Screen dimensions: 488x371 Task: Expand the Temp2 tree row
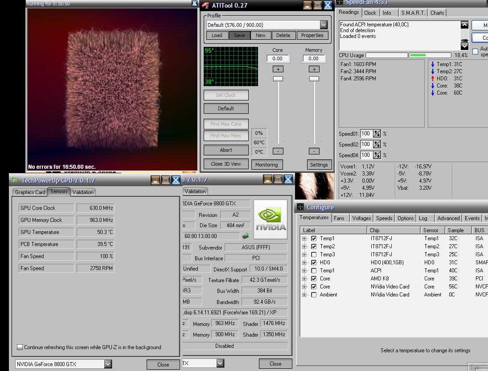(x=304, y=246)
